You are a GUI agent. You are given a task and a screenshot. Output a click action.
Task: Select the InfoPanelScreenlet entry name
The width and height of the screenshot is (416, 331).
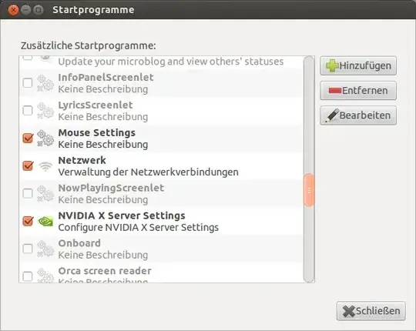pyautogui.click(x=106, y=78)
